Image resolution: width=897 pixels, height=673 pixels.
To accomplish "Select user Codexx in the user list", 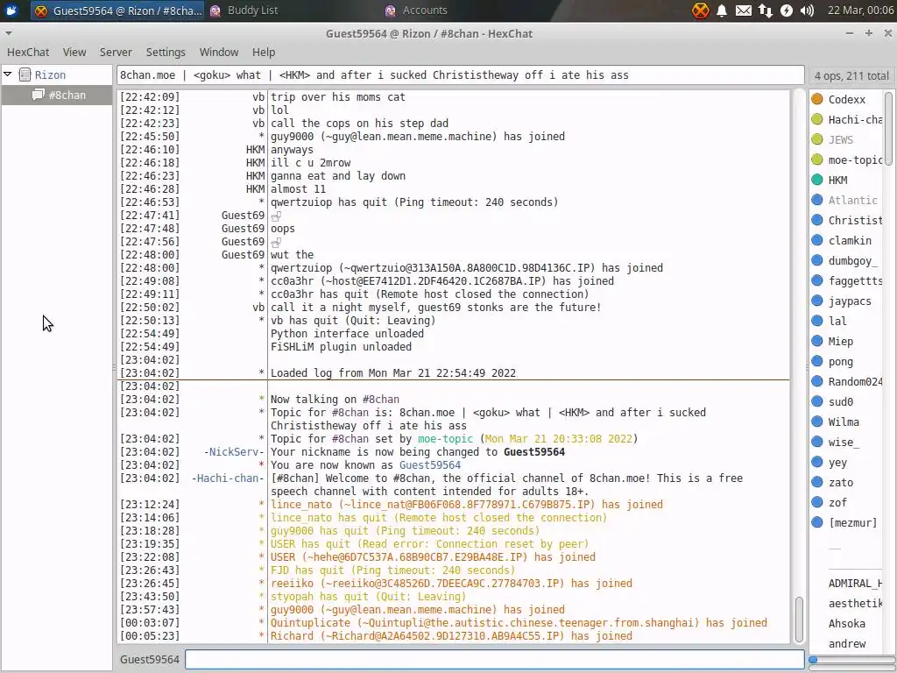I will click(847, 100).
